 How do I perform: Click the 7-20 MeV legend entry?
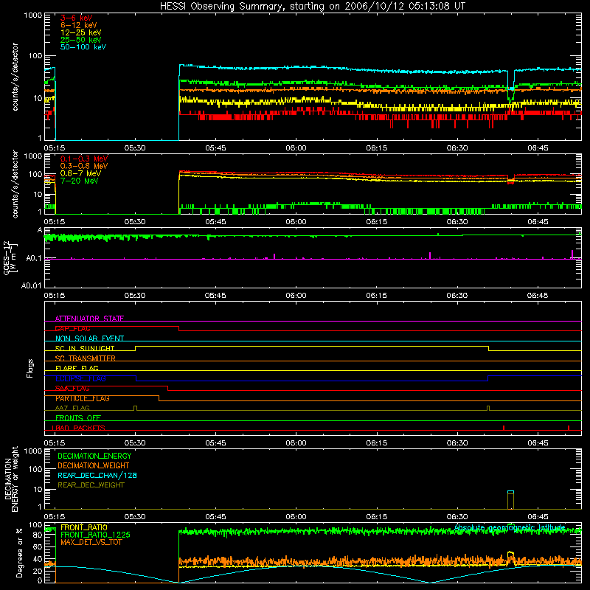point(80,181)
